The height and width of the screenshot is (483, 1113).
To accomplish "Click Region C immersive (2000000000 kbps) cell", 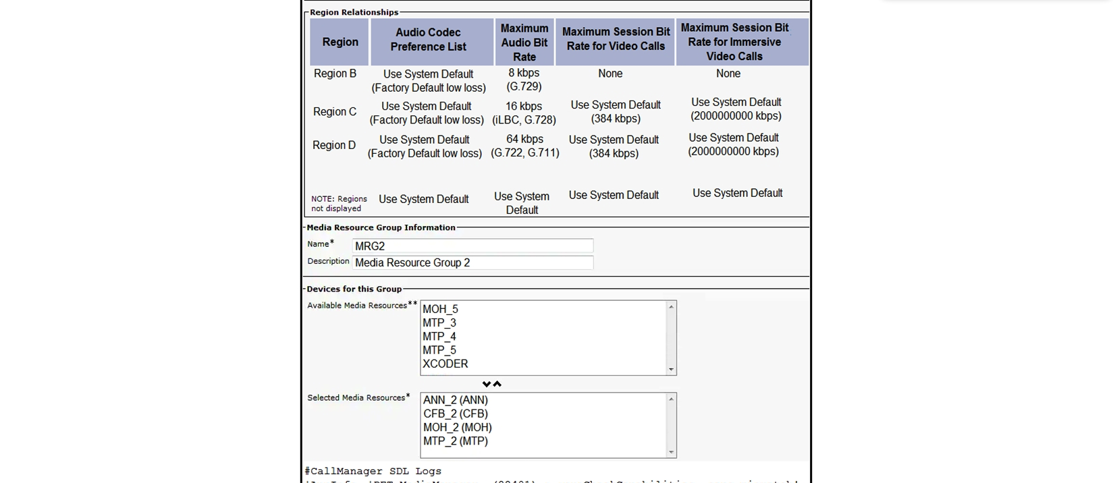I will 736,109.
